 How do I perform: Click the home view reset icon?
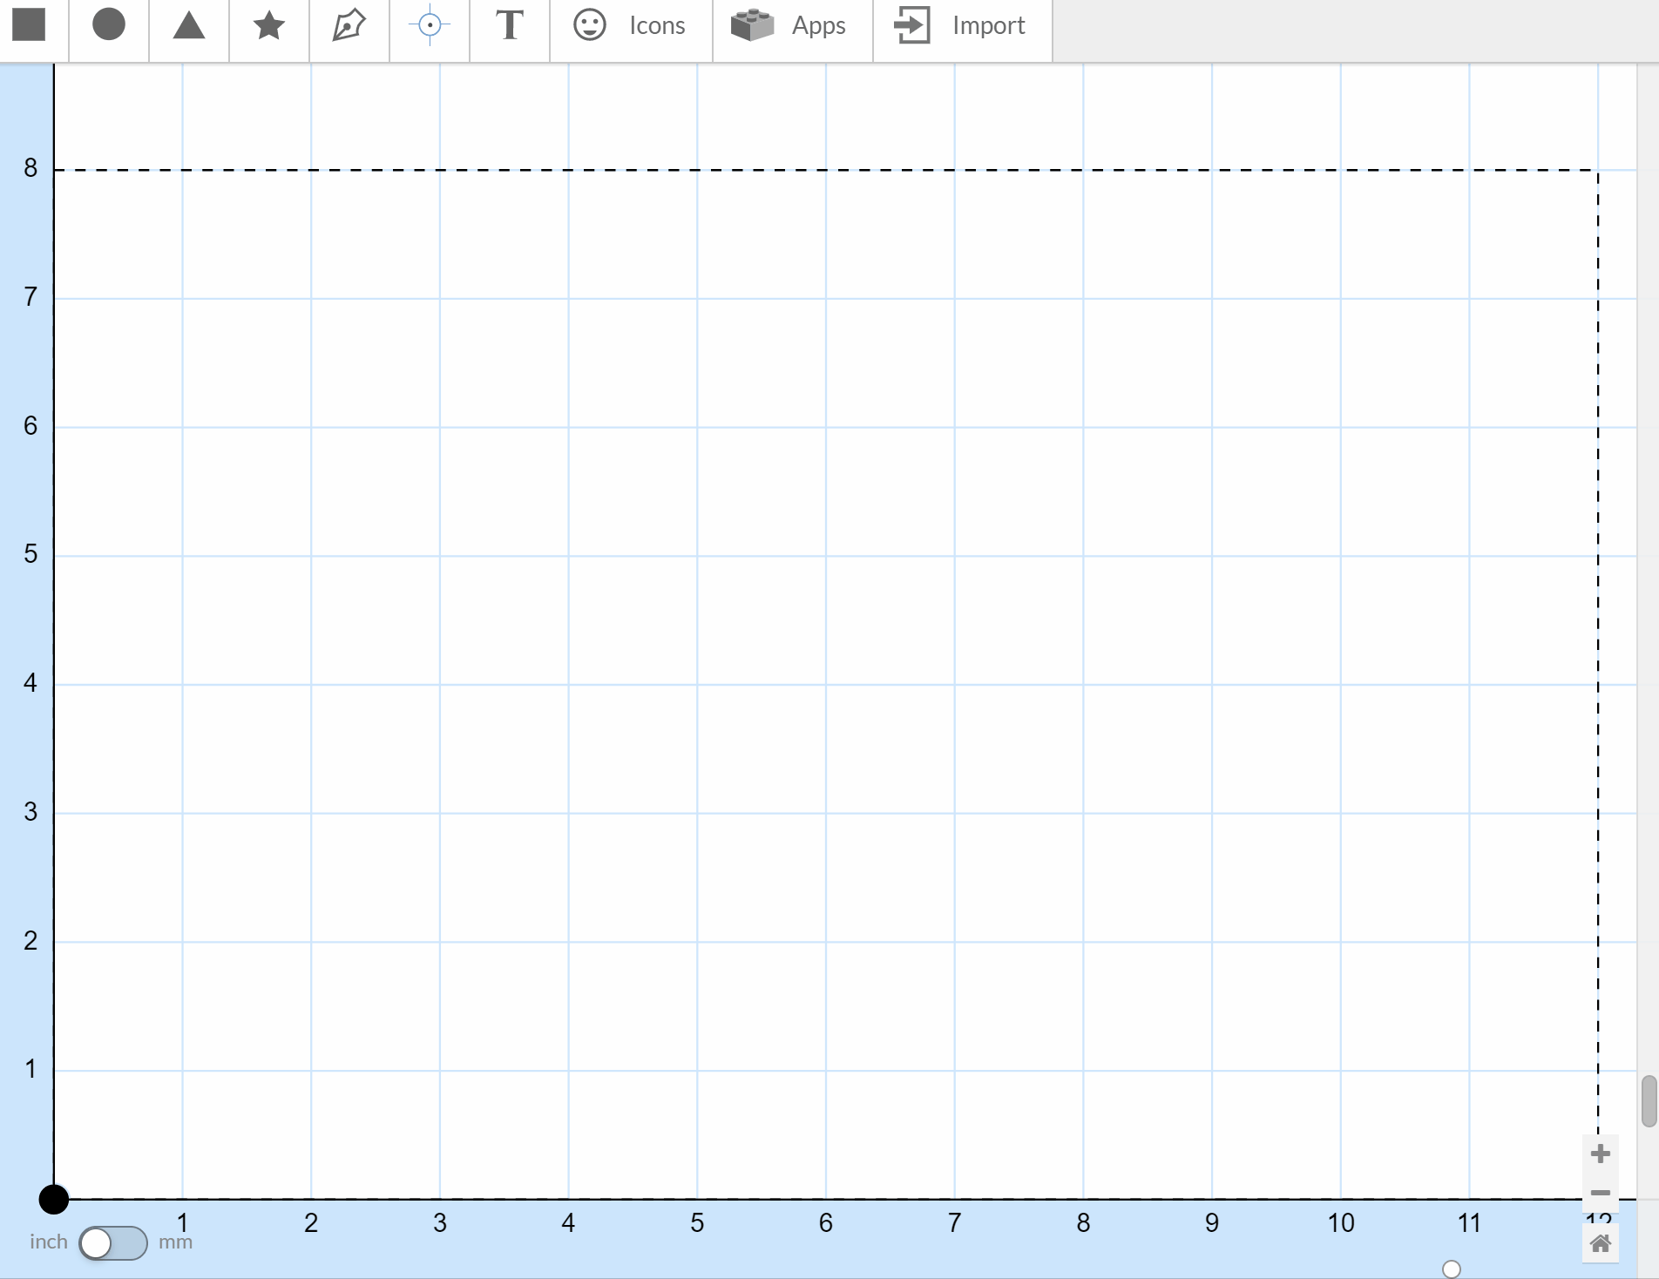[x=1600, y=1244]
